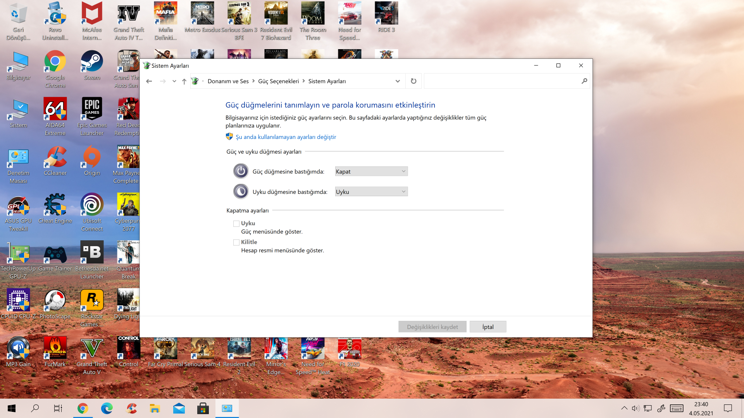Go to Donanım ve Ses breadcrumb
Screen dimensions: 744x418
(x=228, y=81)
